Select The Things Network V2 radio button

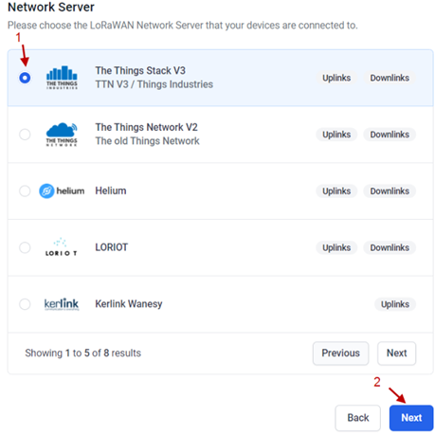pyautogui.click(x=25, y=135)
